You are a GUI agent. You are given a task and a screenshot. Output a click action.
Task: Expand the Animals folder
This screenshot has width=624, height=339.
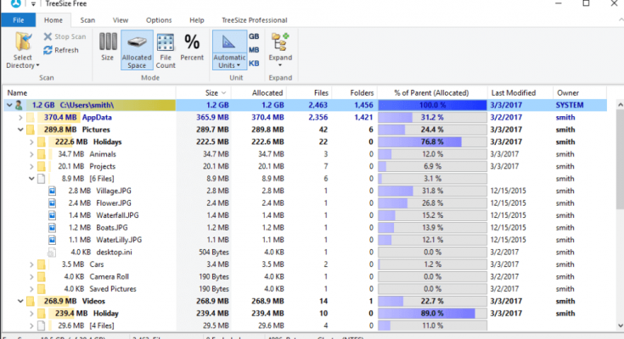pyautogui.click(x=31, y=154)
